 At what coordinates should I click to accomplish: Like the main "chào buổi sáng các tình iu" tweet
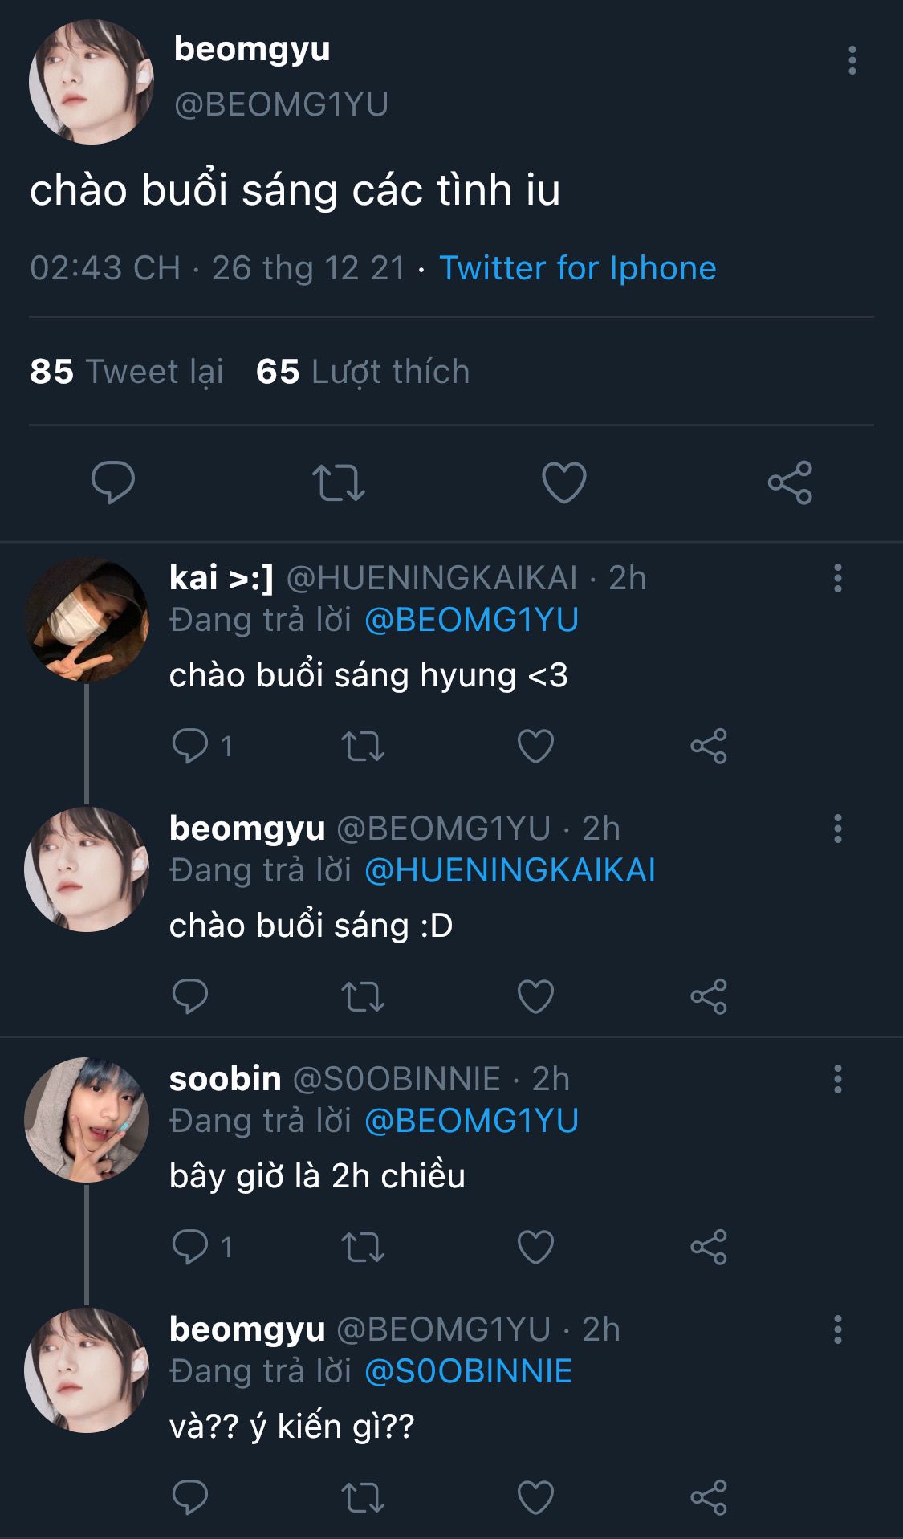pyautogui.click(x=563, y=482)
